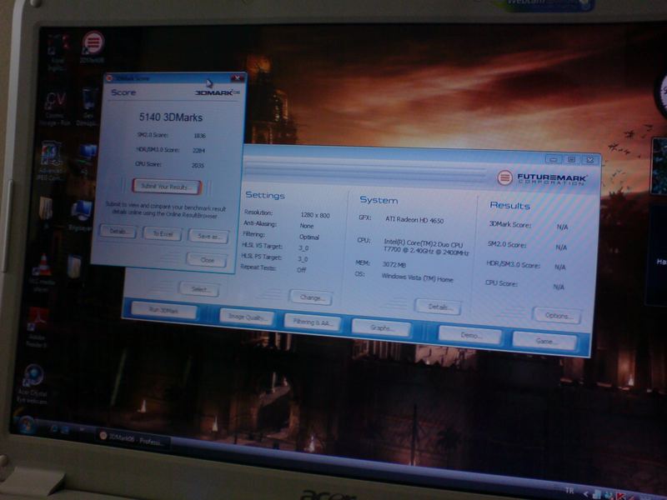The height and width of the screenshot is (500, 667).
Task: Show hidden tray icons chevron
Action: coord(586,493)
